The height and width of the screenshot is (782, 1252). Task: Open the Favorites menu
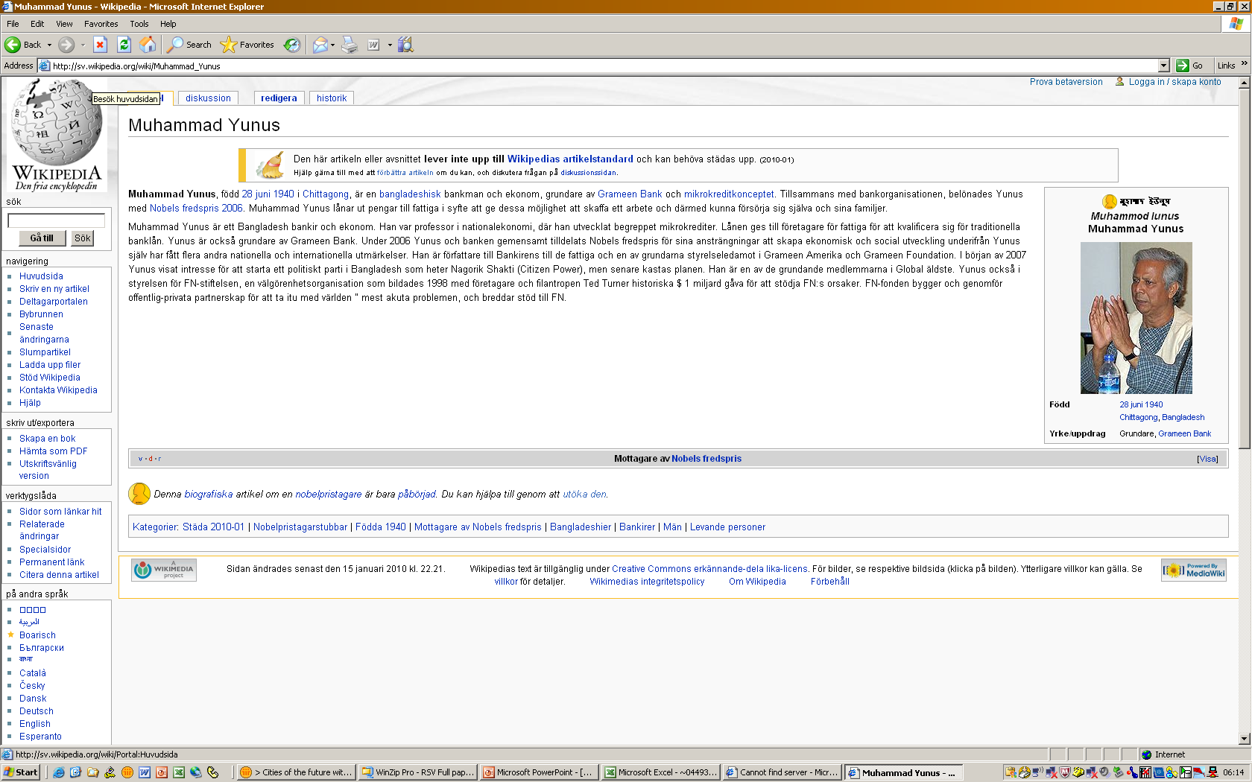click(x=101, y=24)
